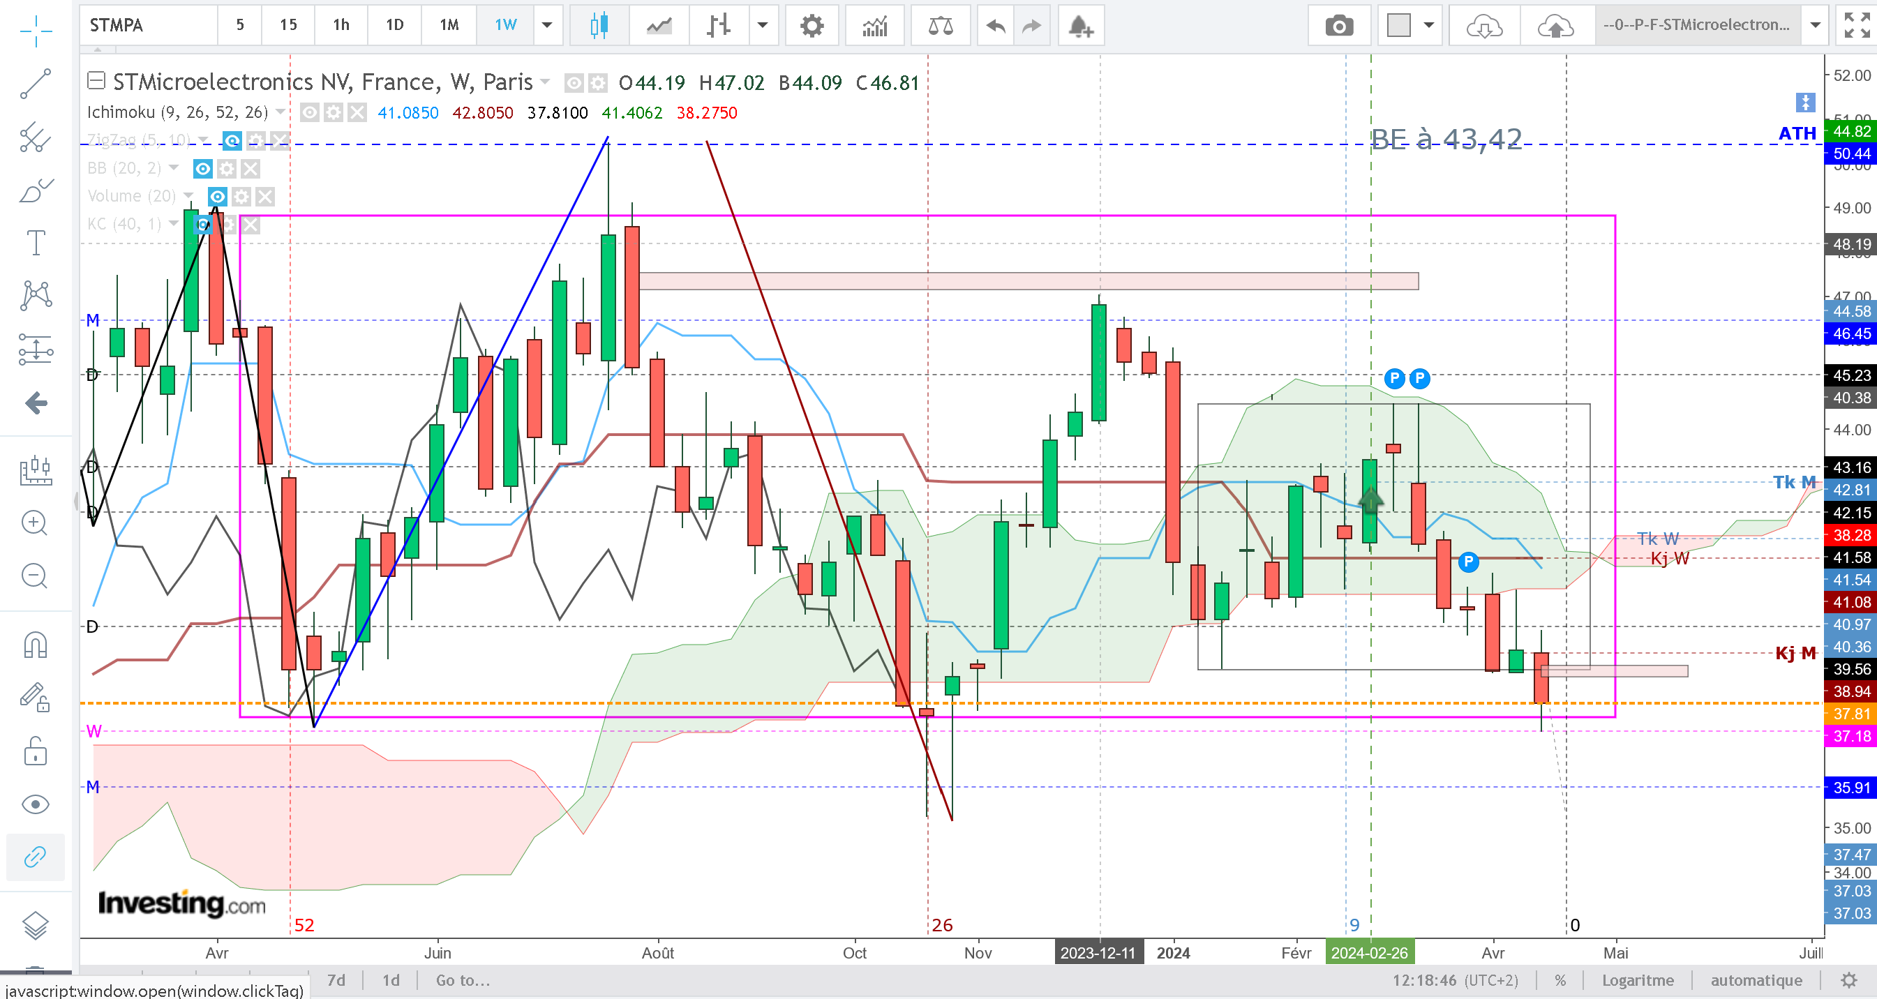Toggle Logaritme scale
The height and width of the screenshot is (999, 1877).
(x=1637, y=980)
